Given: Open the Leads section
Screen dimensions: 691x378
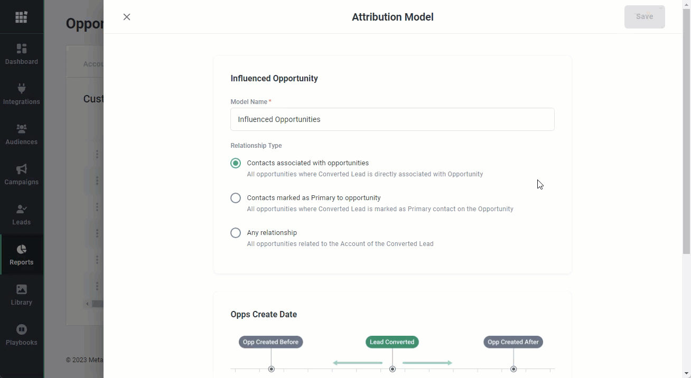Looking at the screenshot, I should coord(21,215).
